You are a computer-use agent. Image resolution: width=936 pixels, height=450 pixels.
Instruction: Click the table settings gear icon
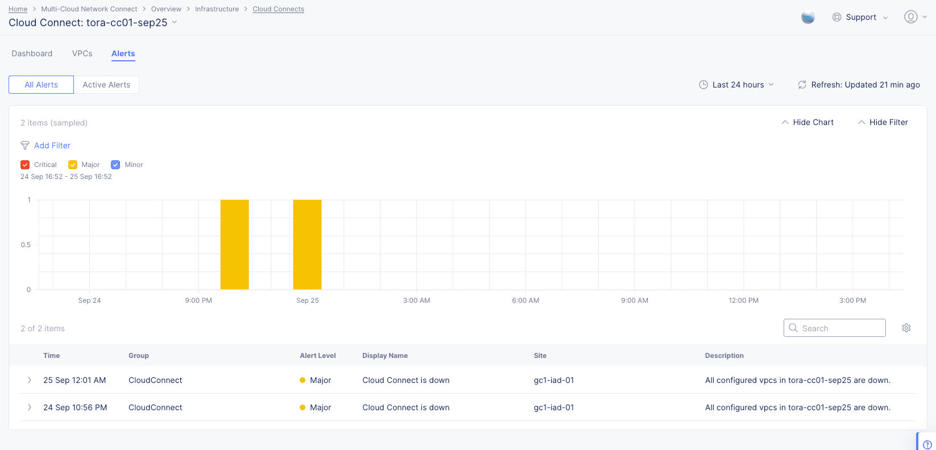click(x=906, y=328)
